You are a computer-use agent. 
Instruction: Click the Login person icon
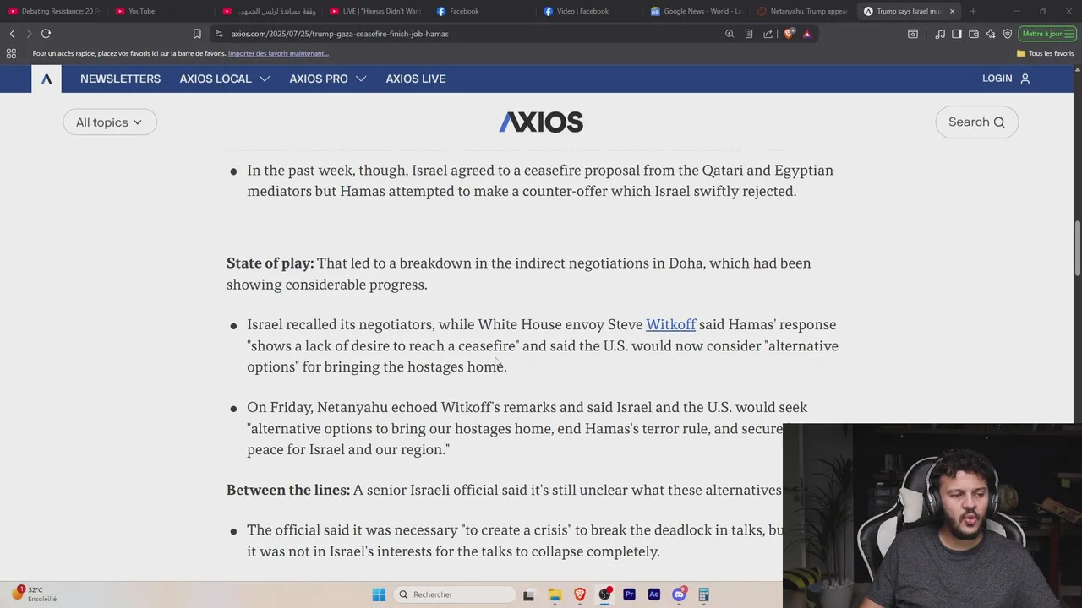point(1025,79)
